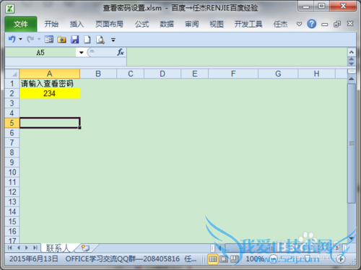Go to last sheet navigation arrow
This screenshot has width=361, height=270.
tap(35, 248)
